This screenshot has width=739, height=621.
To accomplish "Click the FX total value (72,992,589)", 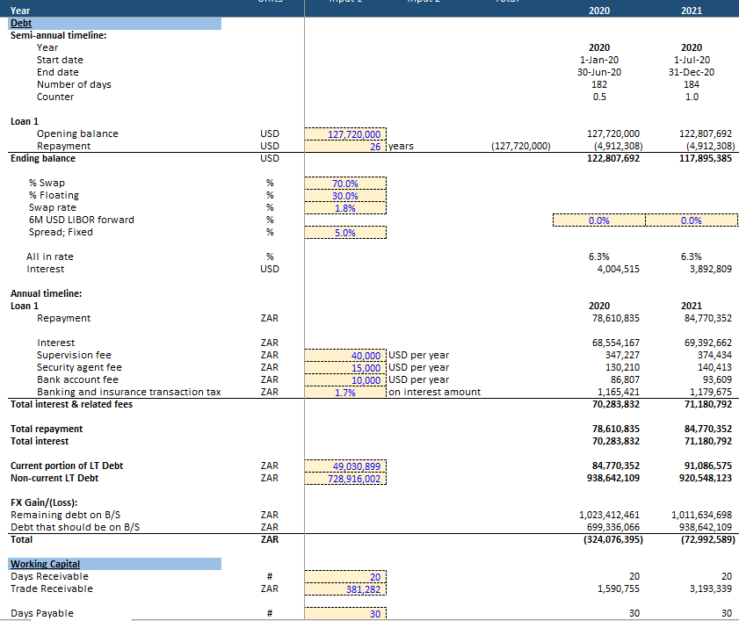I will tap(708, 539).
